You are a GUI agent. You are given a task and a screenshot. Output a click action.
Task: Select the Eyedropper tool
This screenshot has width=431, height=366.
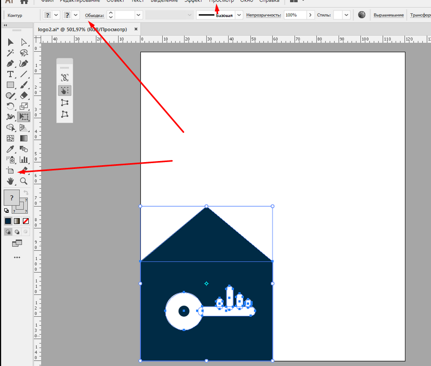click(10, 149)
